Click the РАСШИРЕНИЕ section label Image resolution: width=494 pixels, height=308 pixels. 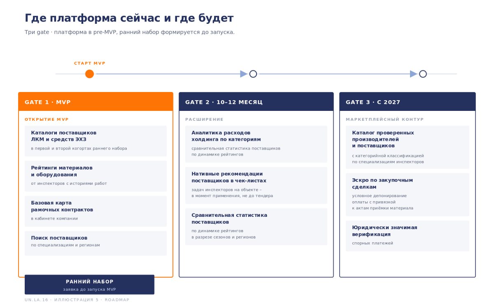point(204,120)
